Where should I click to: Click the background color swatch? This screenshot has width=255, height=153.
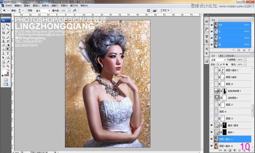pyautogui.click(x=7, y=74)
